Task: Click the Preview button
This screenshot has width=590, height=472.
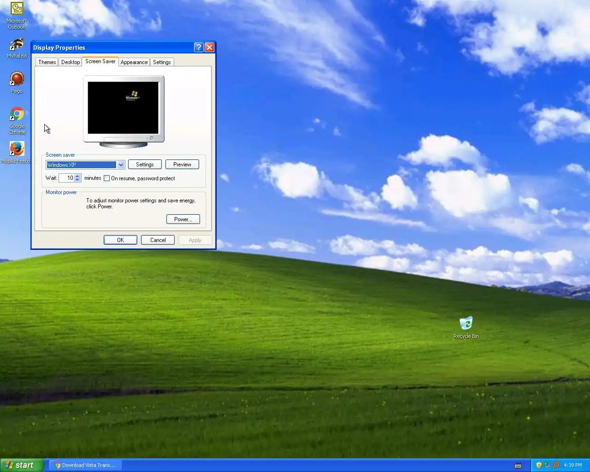Action: pyautogui.click(x=182, y=165)
